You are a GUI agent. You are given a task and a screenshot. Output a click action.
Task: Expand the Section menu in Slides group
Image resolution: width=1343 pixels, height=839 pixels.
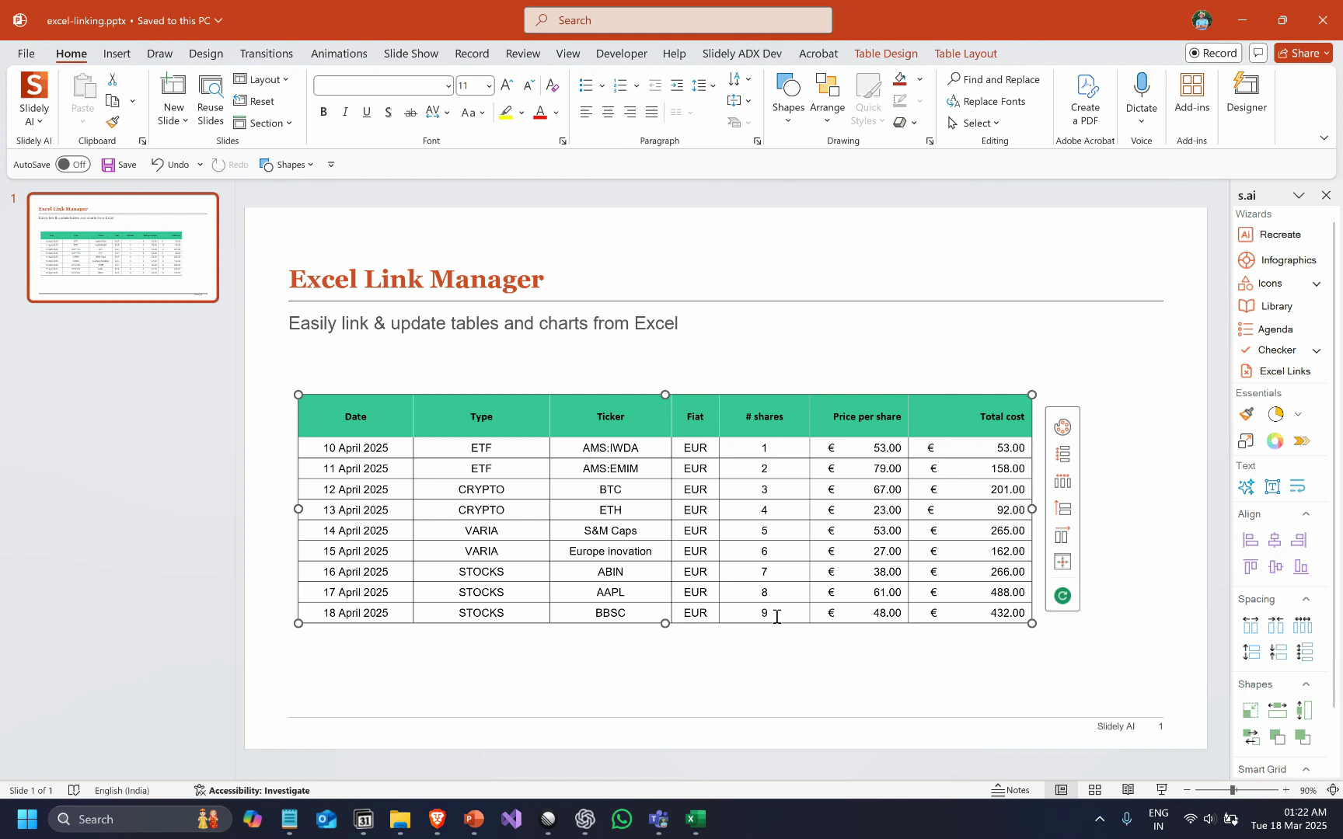[263, 122]
